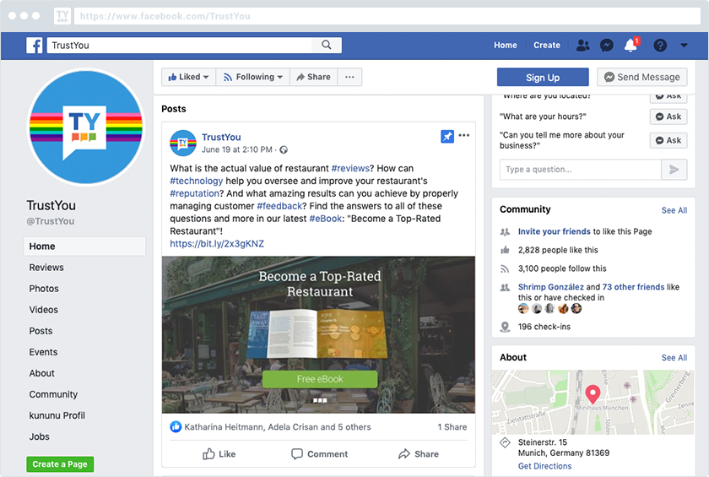Screen dimensions: 709x477
Task: Open the friend requests icon
Action: (583, 46)
